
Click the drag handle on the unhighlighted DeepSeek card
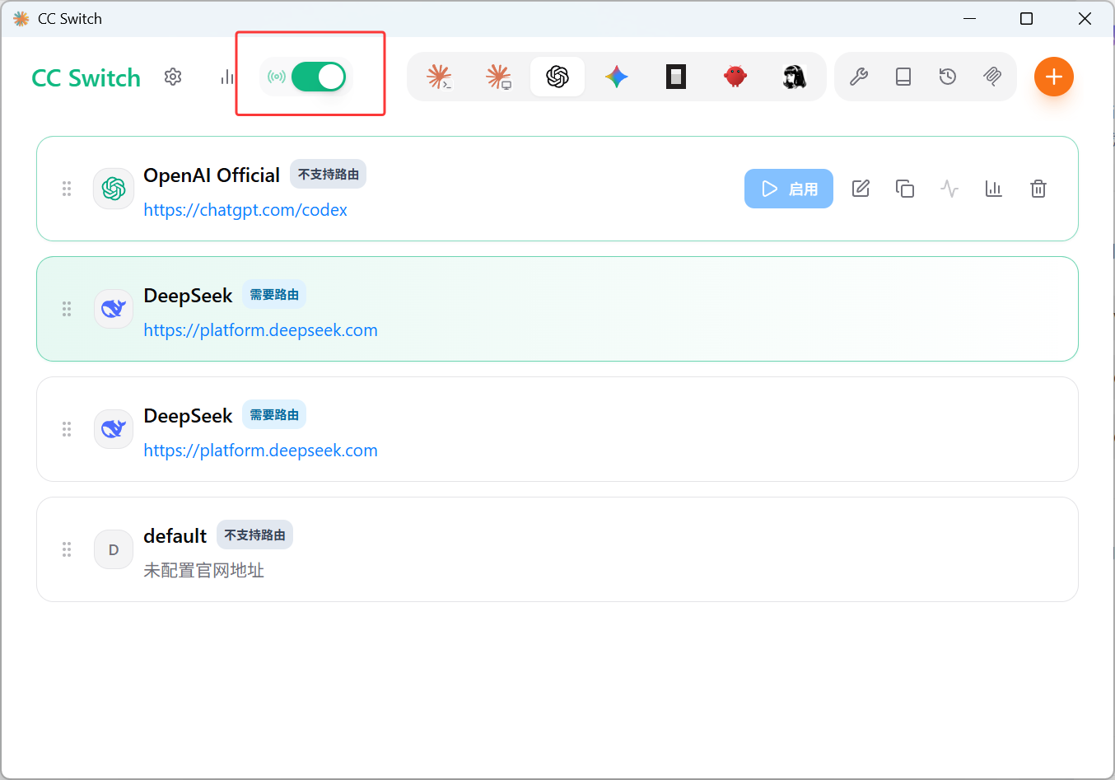tap(67, 429)
